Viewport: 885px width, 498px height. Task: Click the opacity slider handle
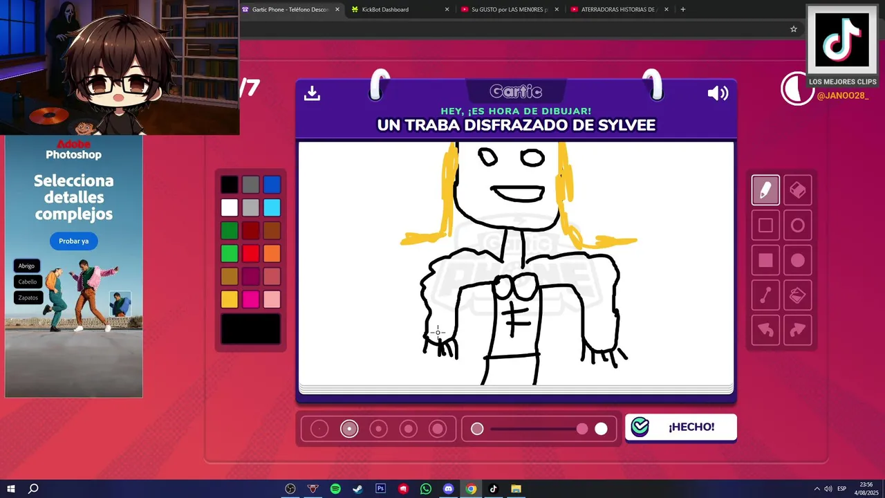tap(582, 429)
